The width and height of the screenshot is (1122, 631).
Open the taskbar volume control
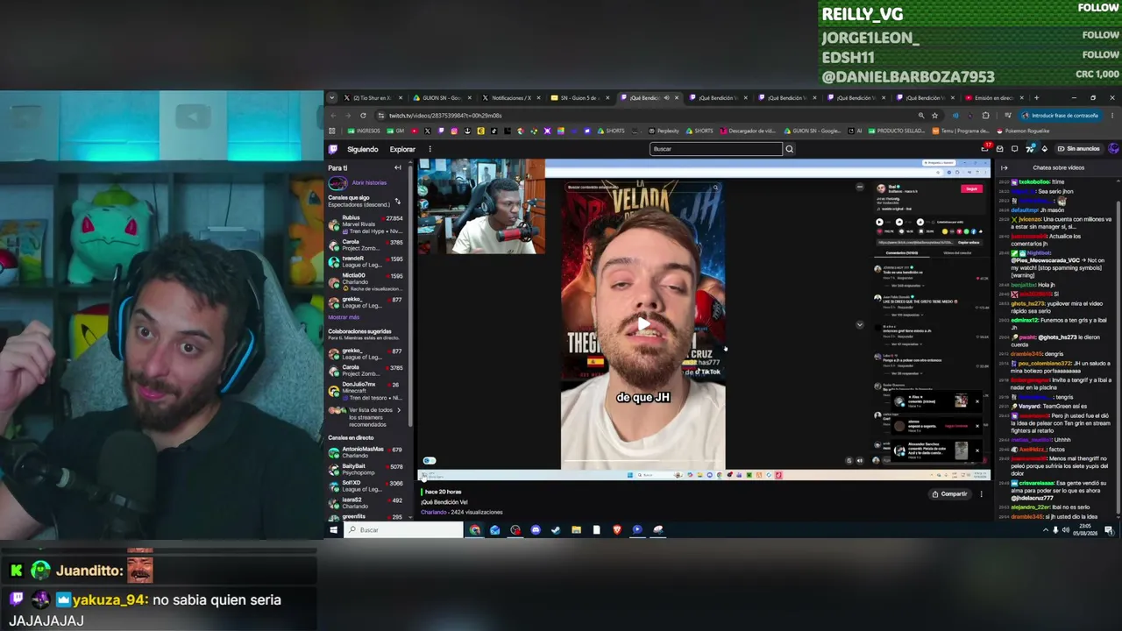1066,530
